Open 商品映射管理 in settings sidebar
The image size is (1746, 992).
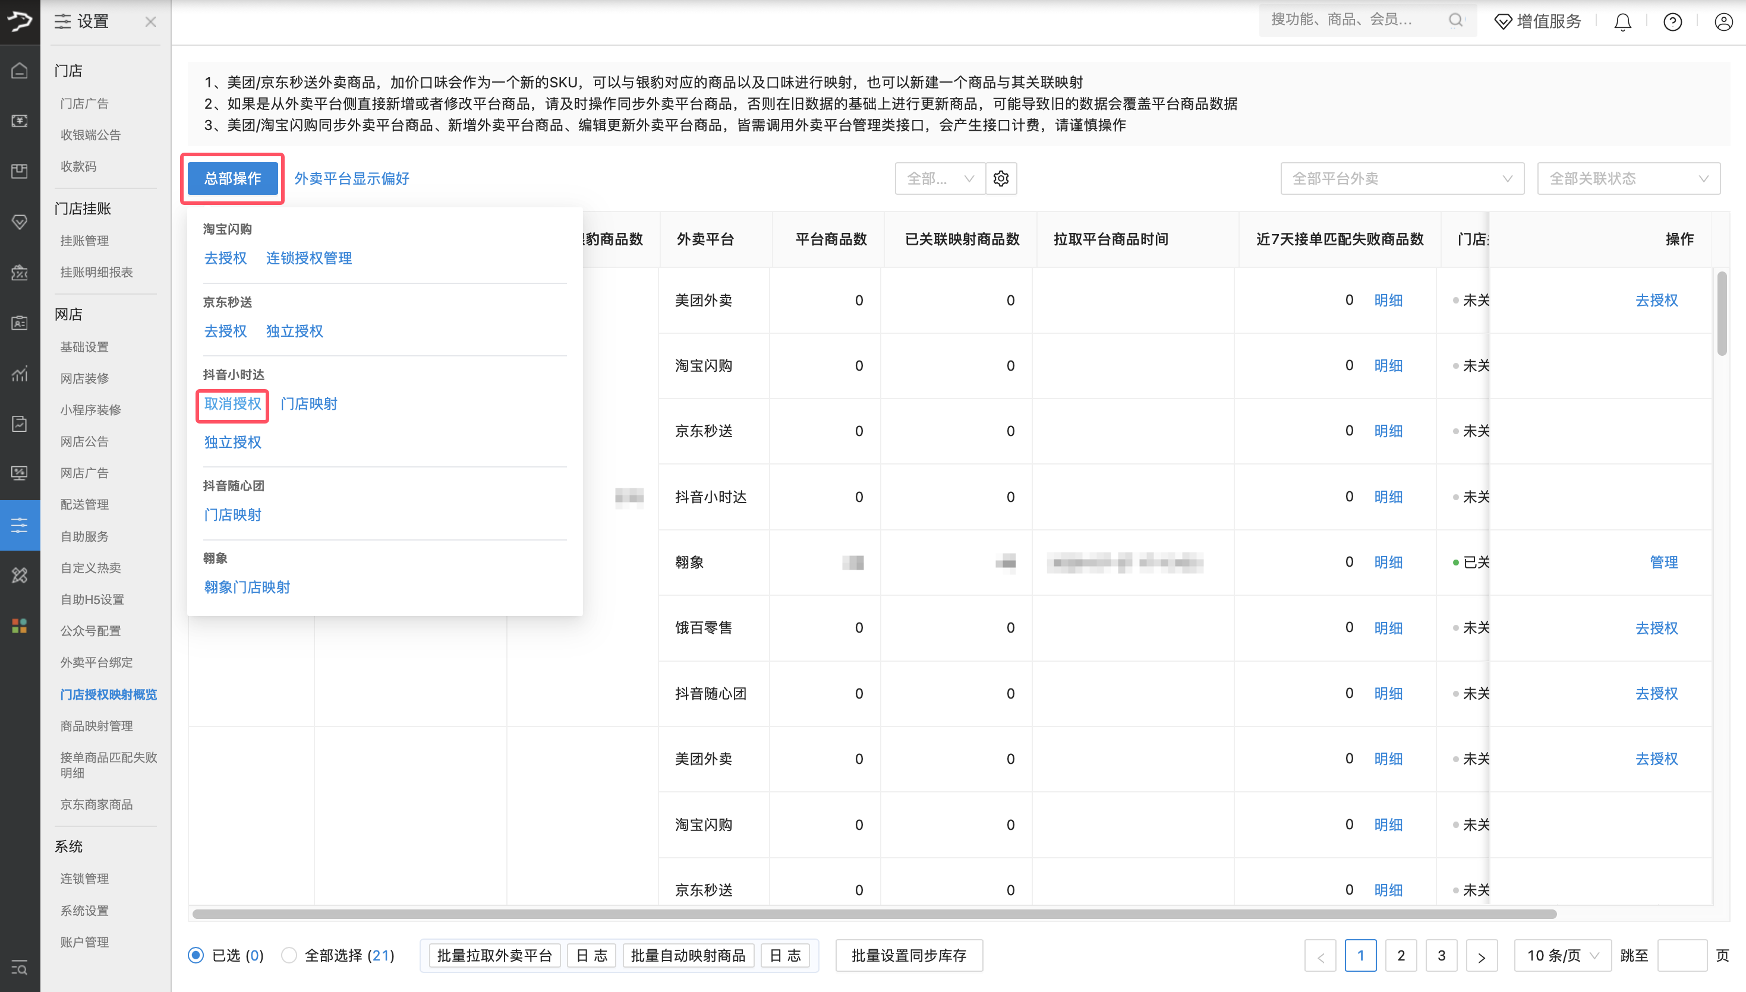click(96, 726)
